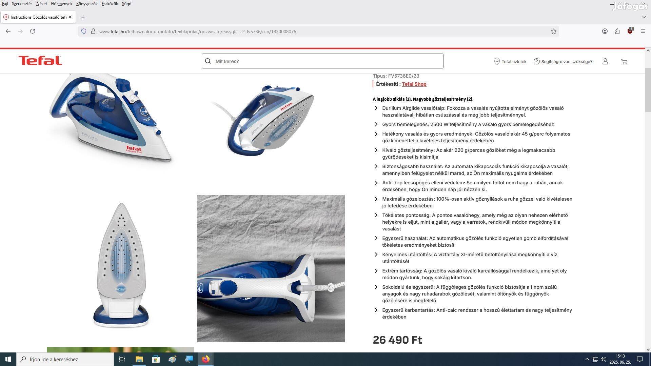Screen dimensions: 651x366
Task: Click the Tefal logo
Action: 40,60
